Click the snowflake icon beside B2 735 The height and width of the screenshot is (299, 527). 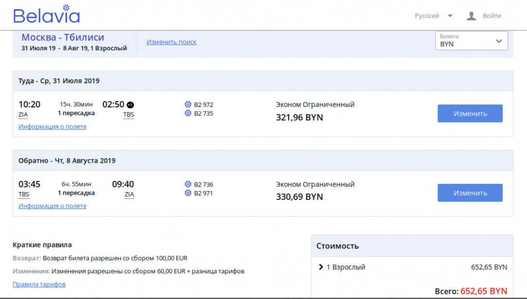tap(188, 113)
